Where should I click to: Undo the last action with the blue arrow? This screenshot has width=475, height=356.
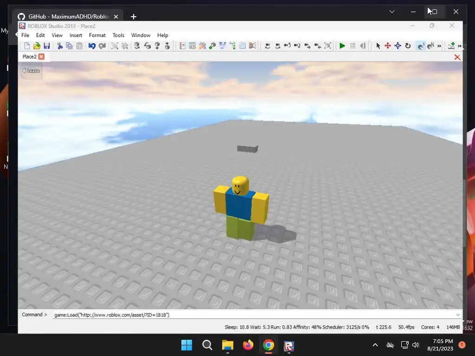pos(92,46)
